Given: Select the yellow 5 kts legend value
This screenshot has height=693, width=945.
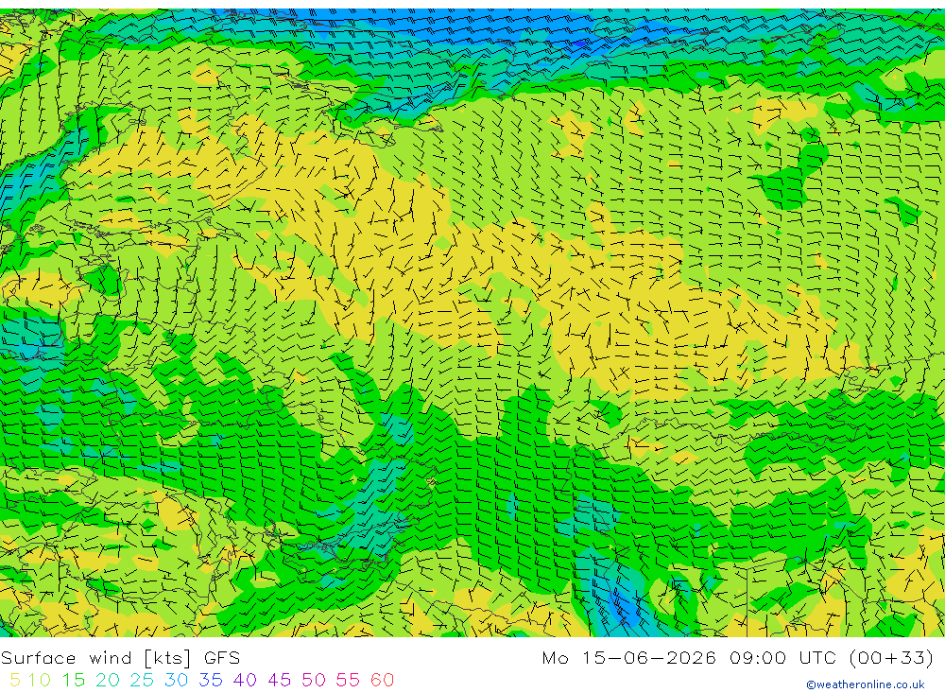Looking at the screenshot, I should [x=15, y=680].
